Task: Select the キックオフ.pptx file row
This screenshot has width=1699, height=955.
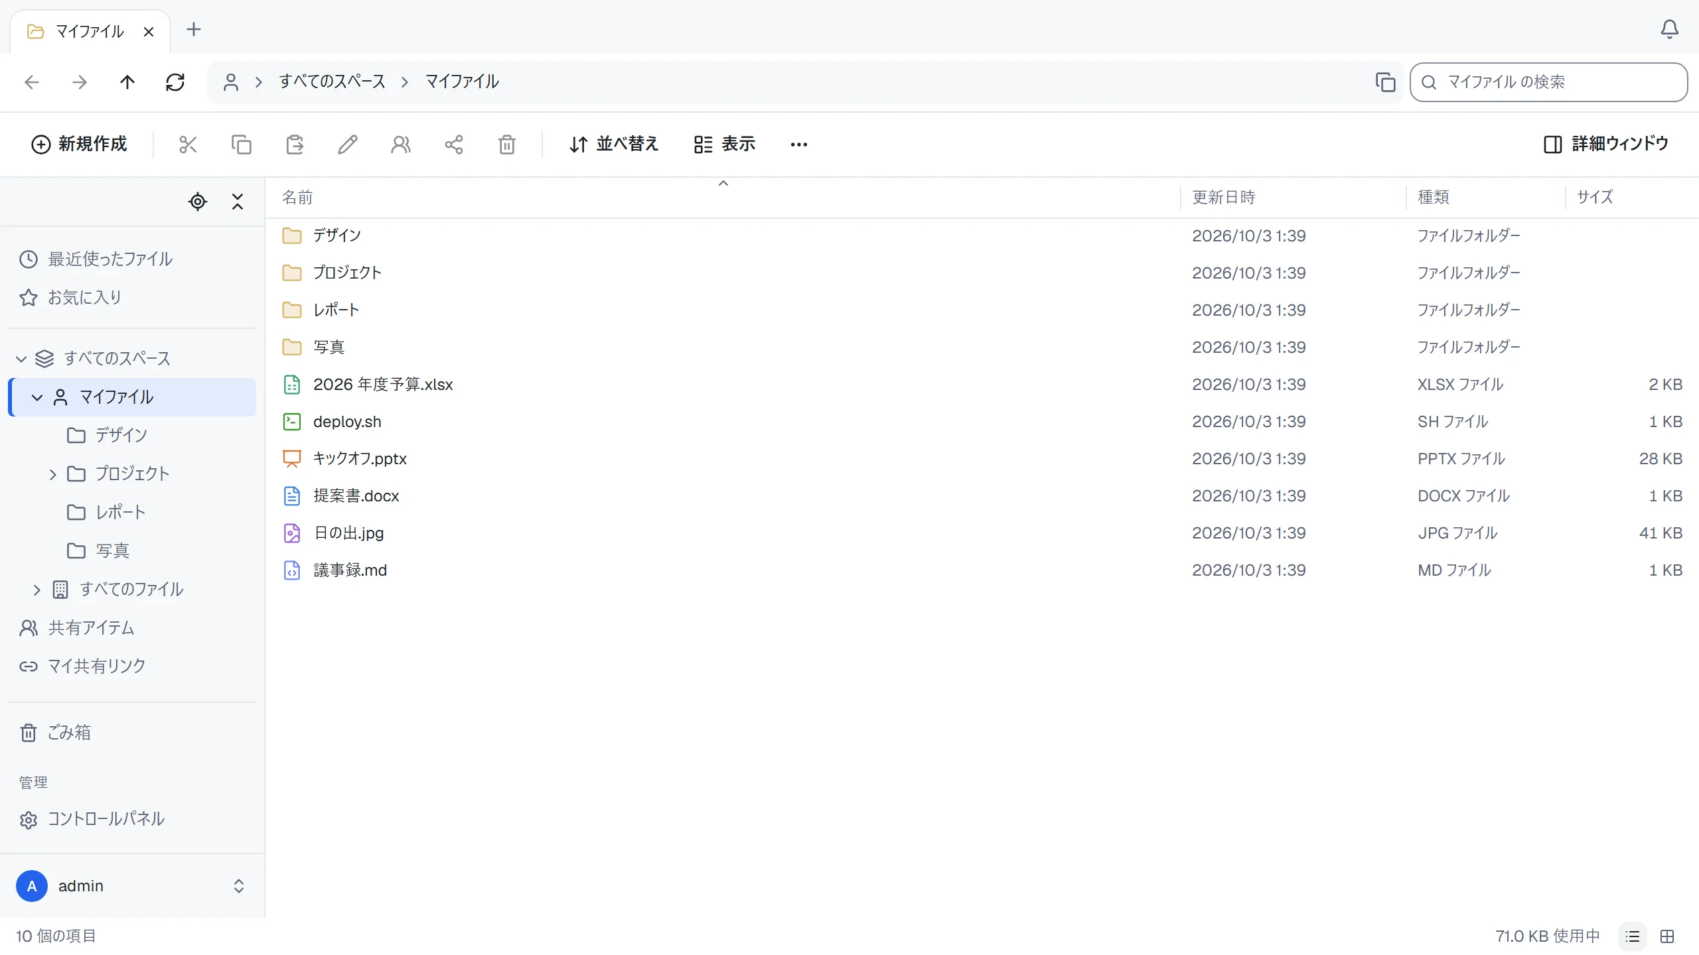Action: 982,459
